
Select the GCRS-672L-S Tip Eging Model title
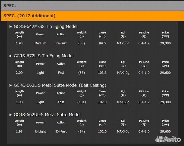(x=43, y=56)
